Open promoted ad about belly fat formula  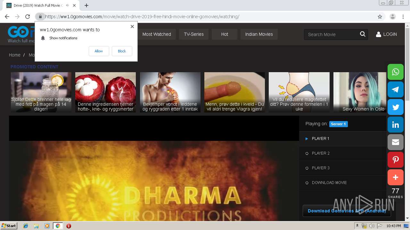pos(299,92)
